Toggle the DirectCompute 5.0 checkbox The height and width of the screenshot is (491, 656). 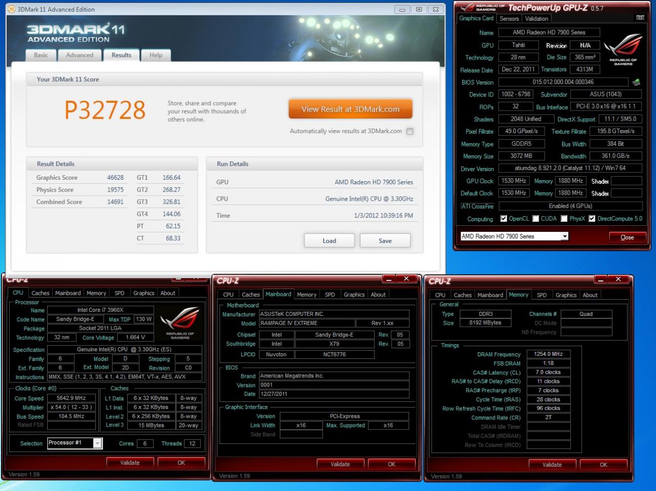592,219
